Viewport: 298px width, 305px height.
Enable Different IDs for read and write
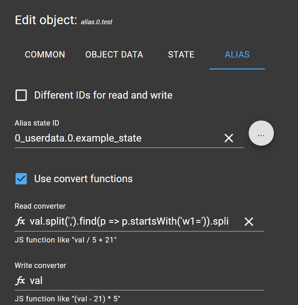(x=21, y=95)
